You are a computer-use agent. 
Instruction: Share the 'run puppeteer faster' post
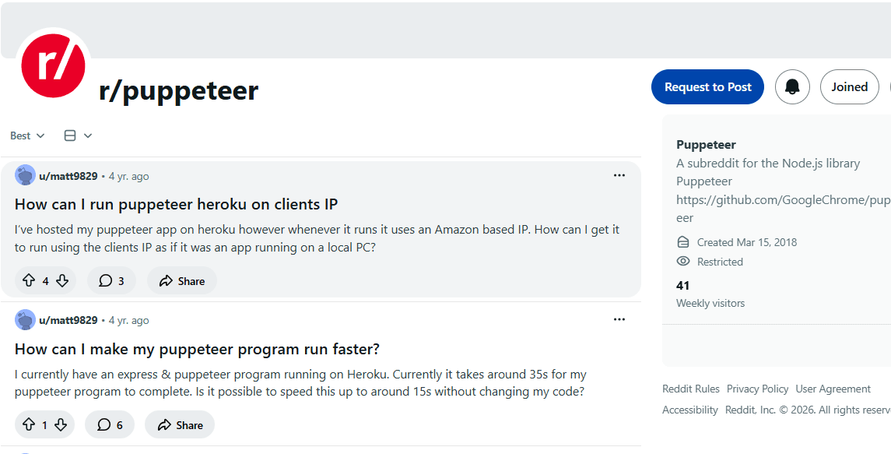pos(179,424)
